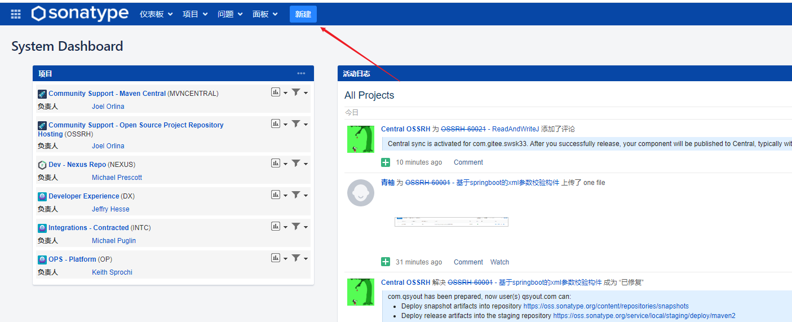
Task: Open the 问题 dropdown menu
Action: (x=230, y=14)
